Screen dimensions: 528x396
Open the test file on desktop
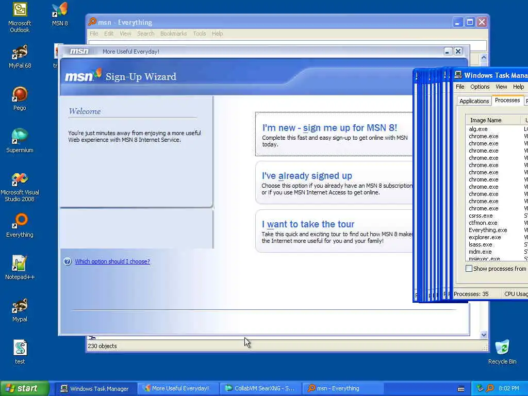(20, 352)
